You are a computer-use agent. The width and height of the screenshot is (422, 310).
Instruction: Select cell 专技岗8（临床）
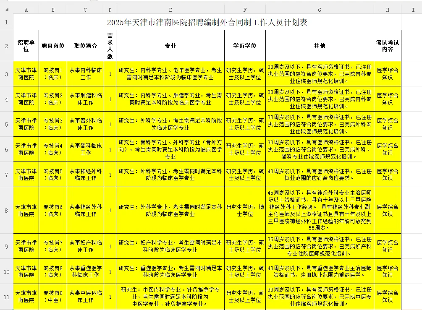pos(53,271)
